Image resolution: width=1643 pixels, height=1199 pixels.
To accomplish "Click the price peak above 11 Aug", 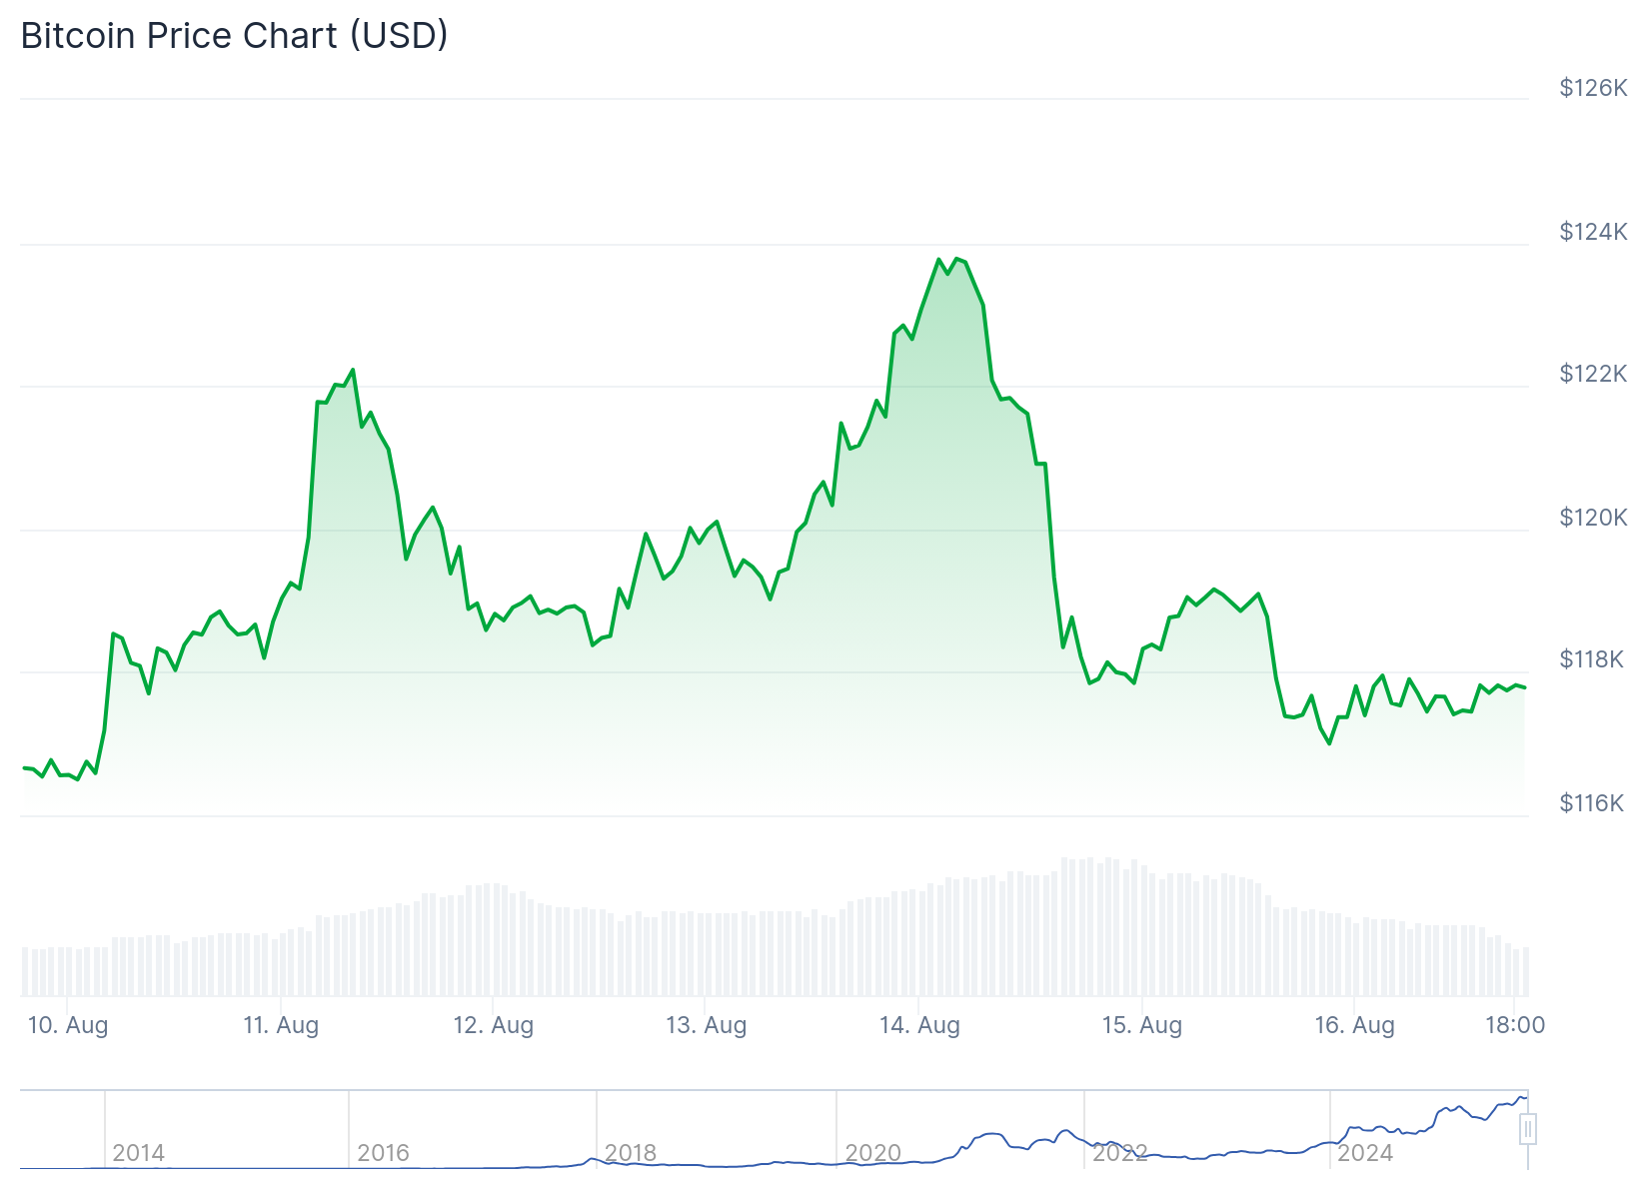I will coord(353,370).
